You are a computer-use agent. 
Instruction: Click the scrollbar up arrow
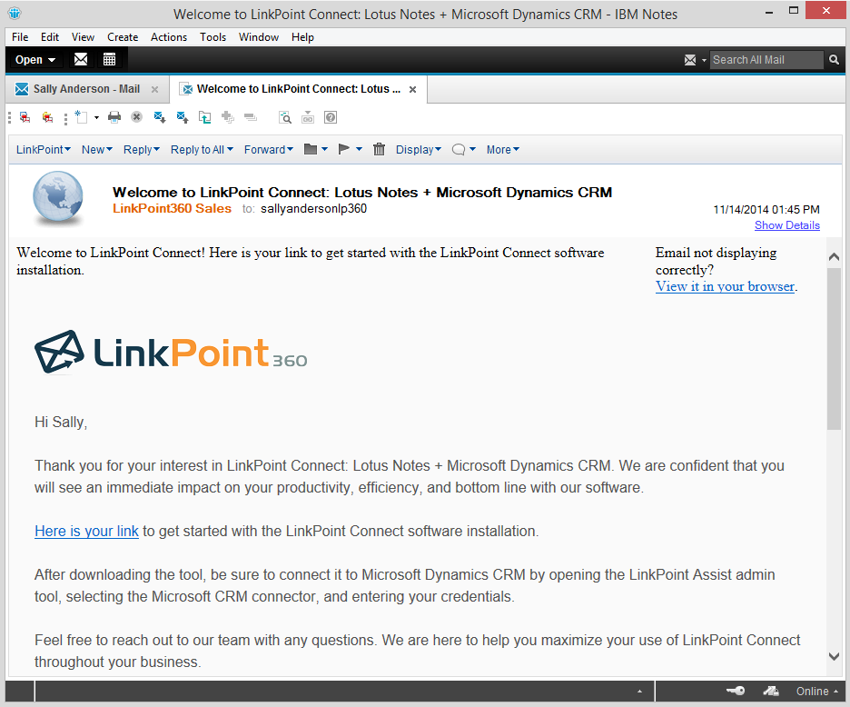click(834, 257)
